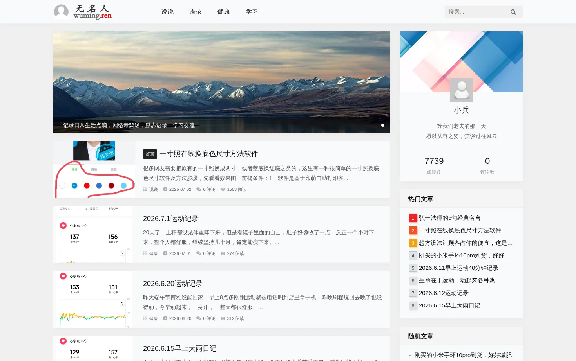This screenshot has height=361, width=576.
Task: Open thumbnail of 2026.6.20运动记录 post
Action: coord(94,299)
